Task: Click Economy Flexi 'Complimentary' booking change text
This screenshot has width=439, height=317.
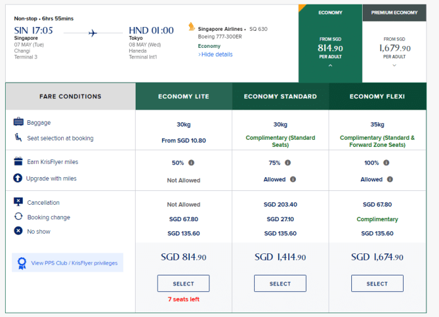Action: [x=377, y=219]
